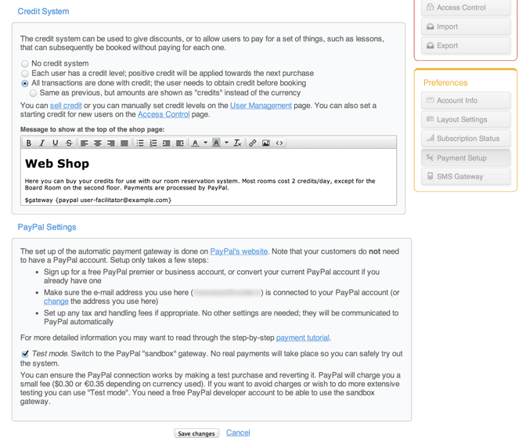Expand the background color dropdown arrow
The image size is (526, 444).
coord(226,143)
